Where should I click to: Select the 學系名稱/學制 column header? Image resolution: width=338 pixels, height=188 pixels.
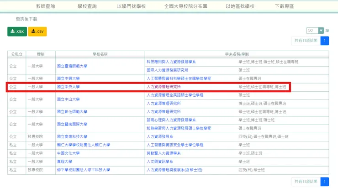(237, 54)
